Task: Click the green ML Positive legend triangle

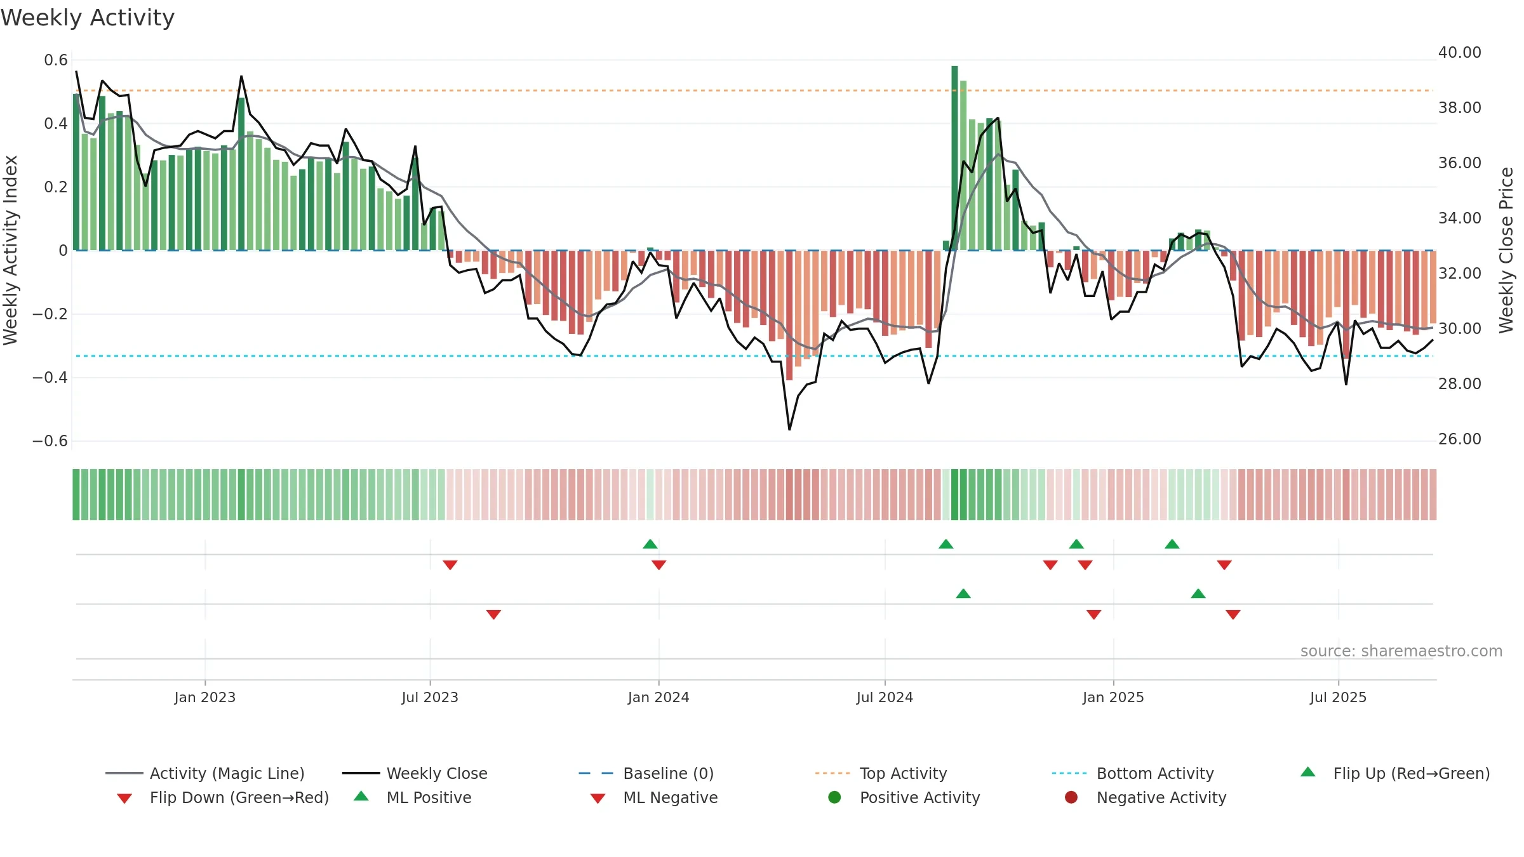Action: 361,796
